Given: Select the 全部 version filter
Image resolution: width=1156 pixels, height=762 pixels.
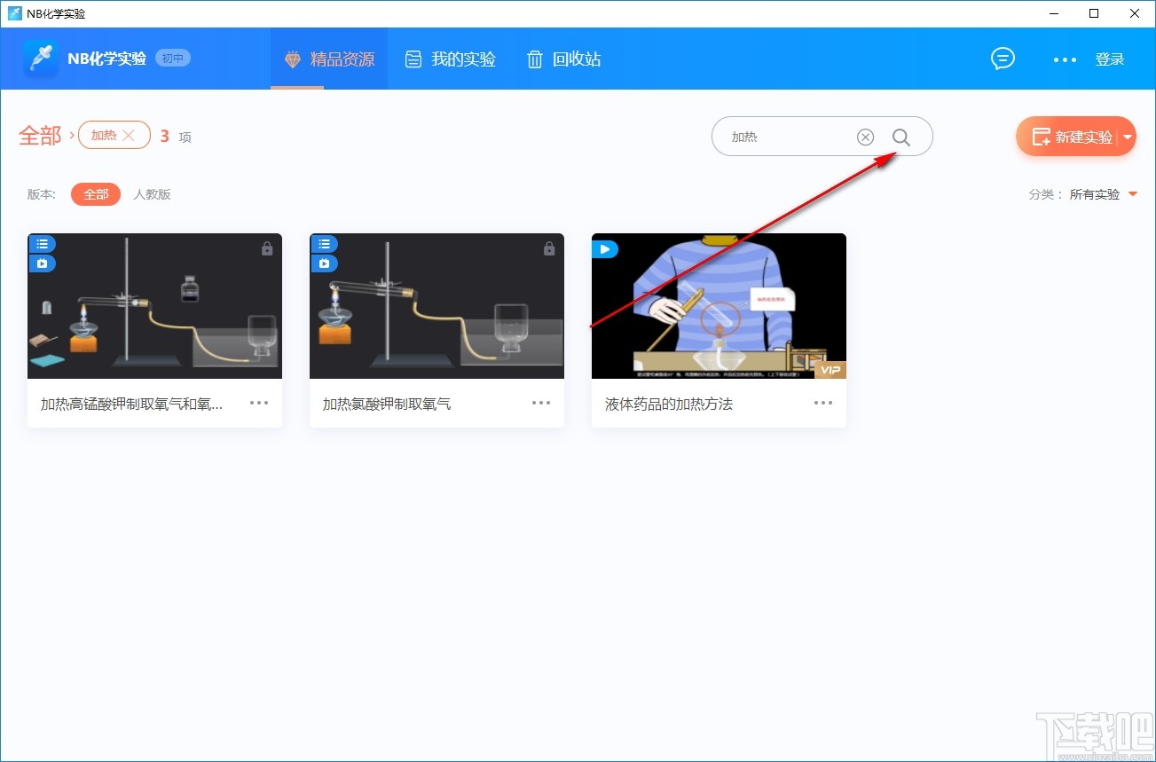Looking at the screenshot, I should coord(95,193).
